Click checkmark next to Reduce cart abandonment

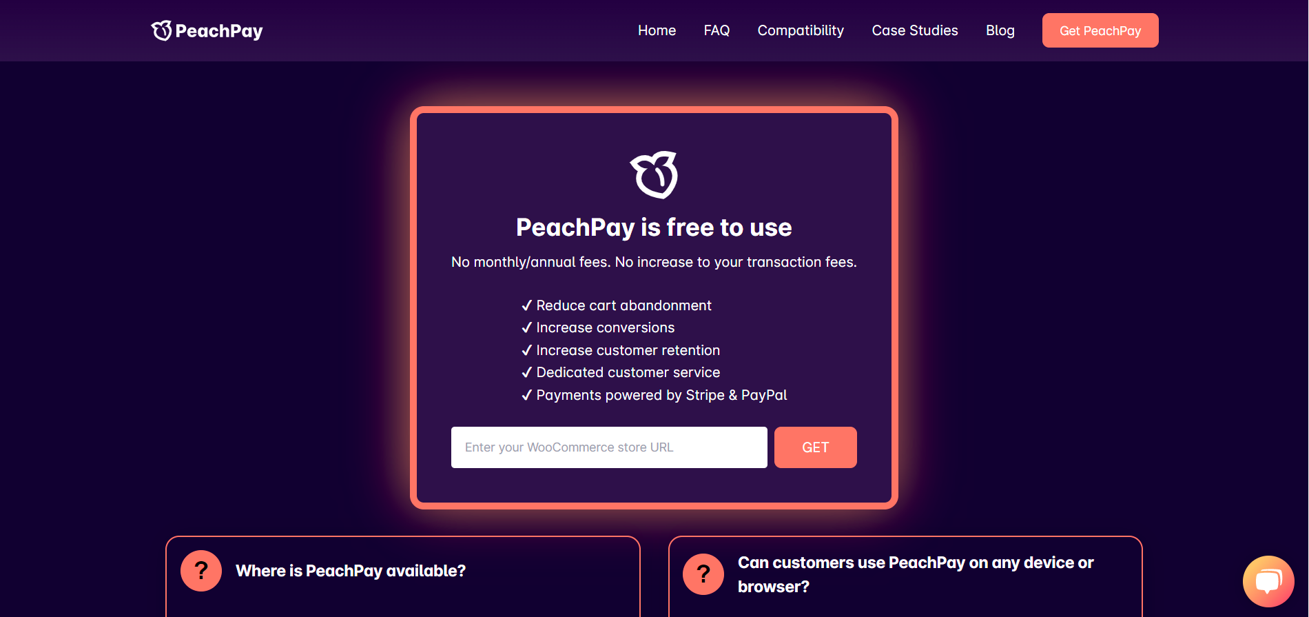[527, 305]
